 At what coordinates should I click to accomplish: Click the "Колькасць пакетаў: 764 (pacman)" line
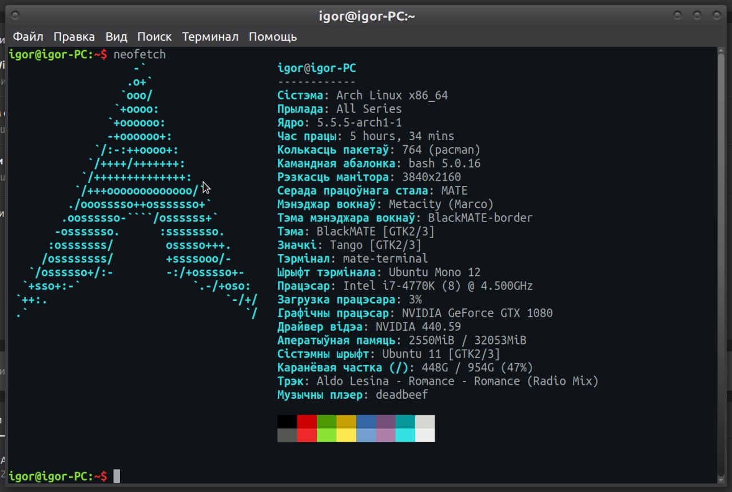[379, 150]
